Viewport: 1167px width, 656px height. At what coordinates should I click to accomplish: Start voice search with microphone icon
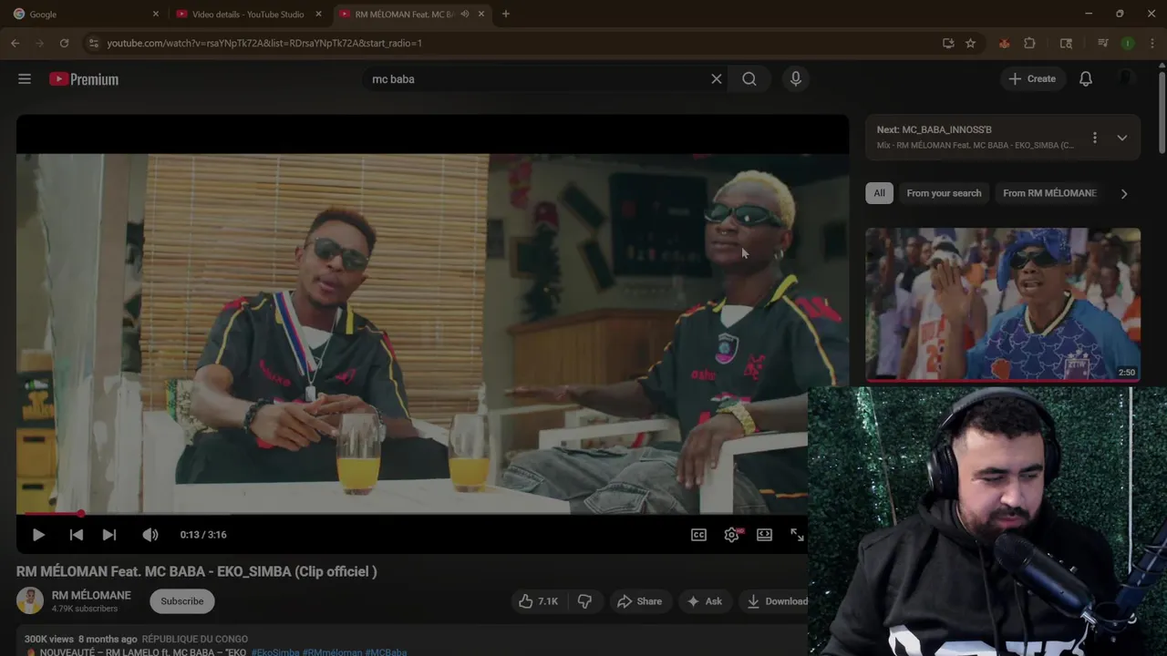[796, 79]
